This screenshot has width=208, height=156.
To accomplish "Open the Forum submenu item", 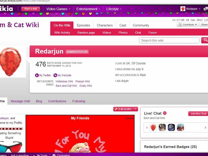I will 152,32.
